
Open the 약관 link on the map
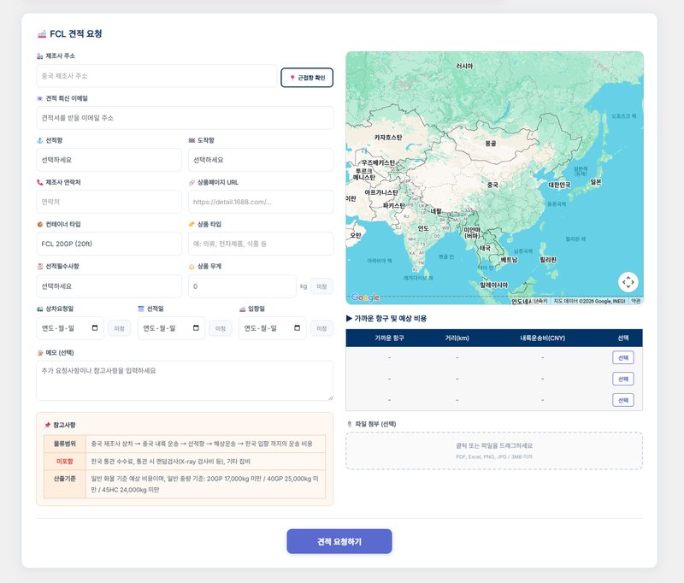click(x=635, y=301)
